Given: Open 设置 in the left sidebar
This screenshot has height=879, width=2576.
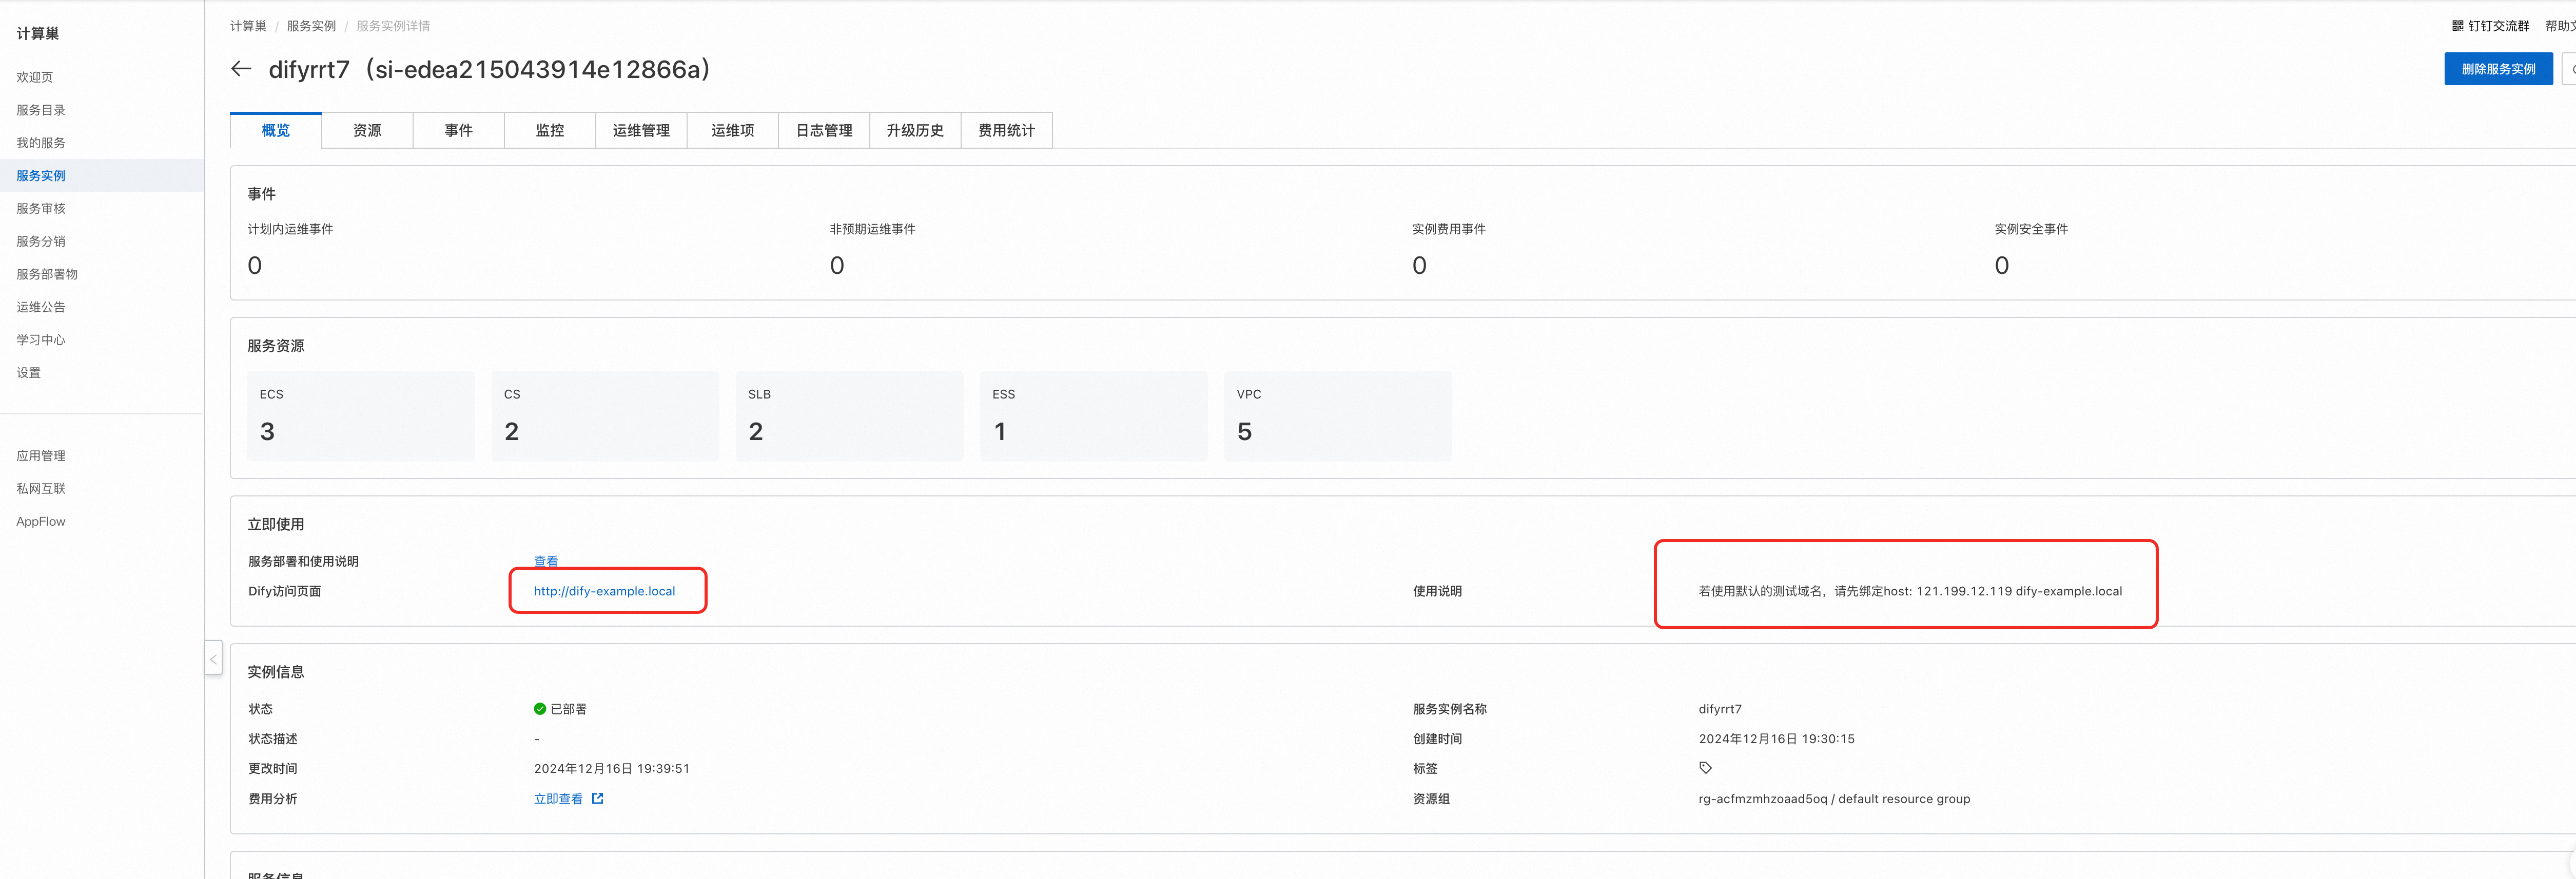Looking at the screenshot, I should point(29,373).
